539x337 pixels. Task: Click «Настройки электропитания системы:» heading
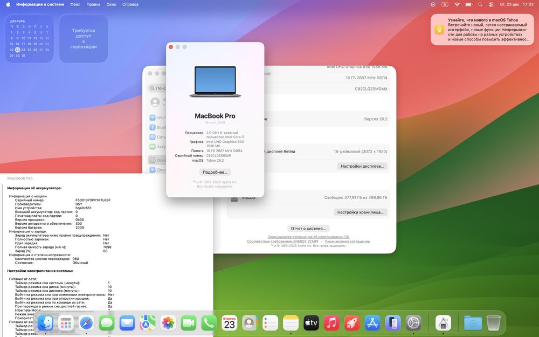(40, 271)
